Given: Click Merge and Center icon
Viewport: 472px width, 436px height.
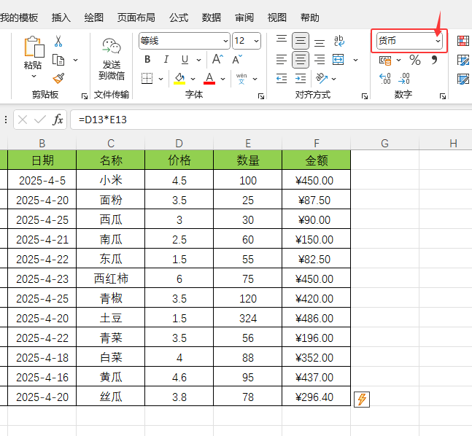Looking at the screenshot, I should [338, 60].
